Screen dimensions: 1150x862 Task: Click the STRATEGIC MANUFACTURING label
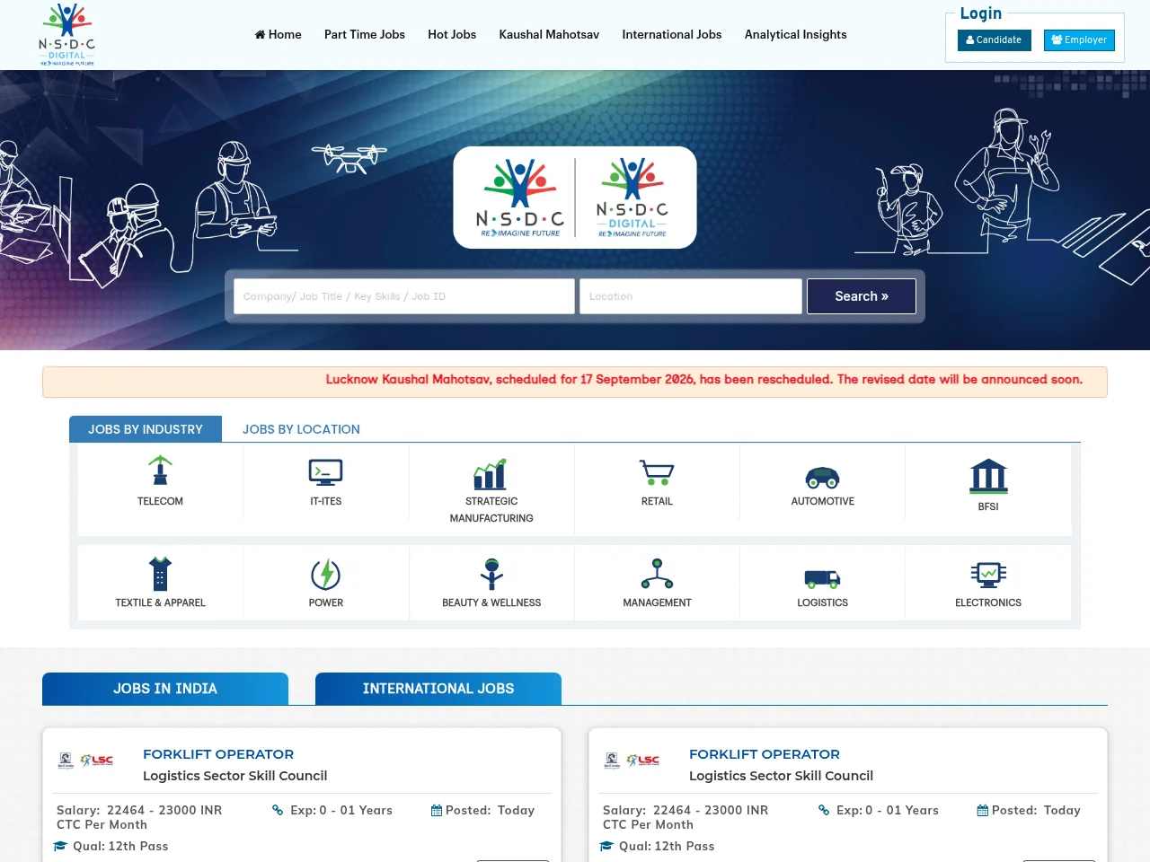[x=491, y=510]
